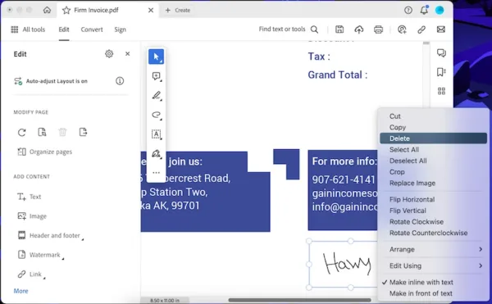This screenshot has width=492, height=304.
Task: Open the page thumbnails grid icon
Action: [x=441, y=91]
